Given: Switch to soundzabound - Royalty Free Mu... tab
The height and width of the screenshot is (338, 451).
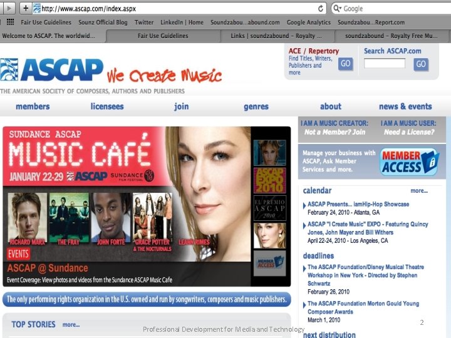Looking at the screenshot, I should [391, 36].
